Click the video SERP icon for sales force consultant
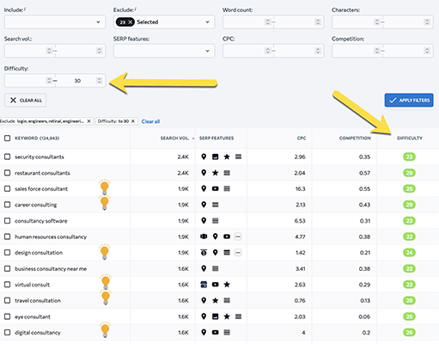This screenshot has width=439, height=344. (215, 188)
